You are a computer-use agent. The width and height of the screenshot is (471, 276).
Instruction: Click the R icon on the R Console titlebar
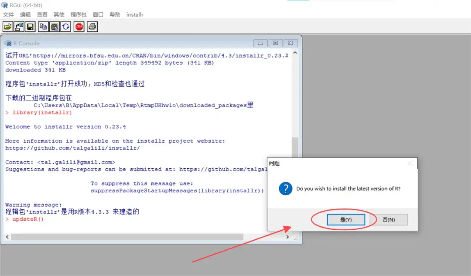[8, 43]
